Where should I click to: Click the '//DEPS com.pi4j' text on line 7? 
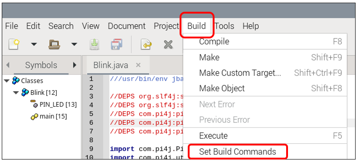(x=146, y=131)
